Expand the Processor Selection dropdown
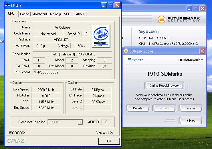 point(80,122)
